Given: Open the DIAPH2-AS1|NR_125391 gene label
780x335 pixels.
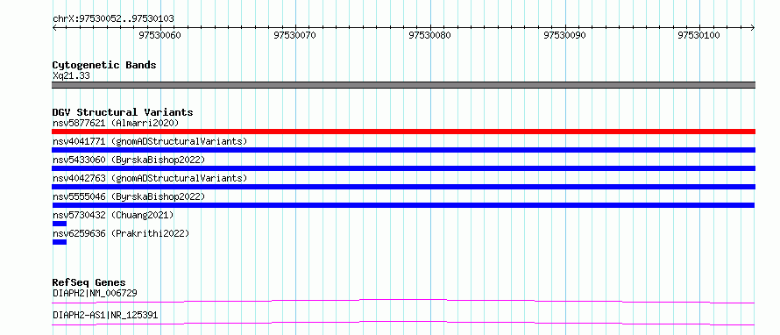Looking at the screenshot, I should click(x=105, y=315).
